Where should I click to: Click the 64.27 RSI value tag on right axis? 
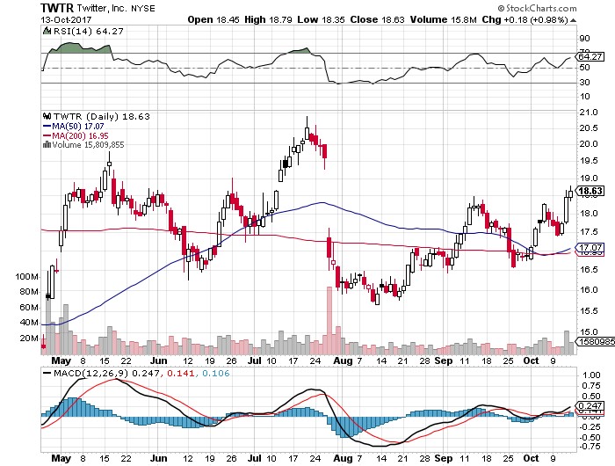click(590, 57)
